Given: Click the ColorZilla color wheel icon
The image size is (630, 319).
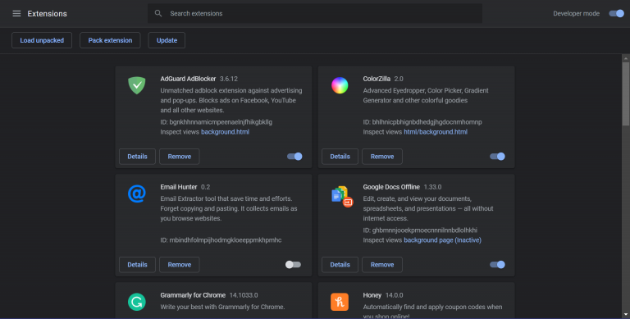Looking at the screenshot, I should (x=340, y=85).
